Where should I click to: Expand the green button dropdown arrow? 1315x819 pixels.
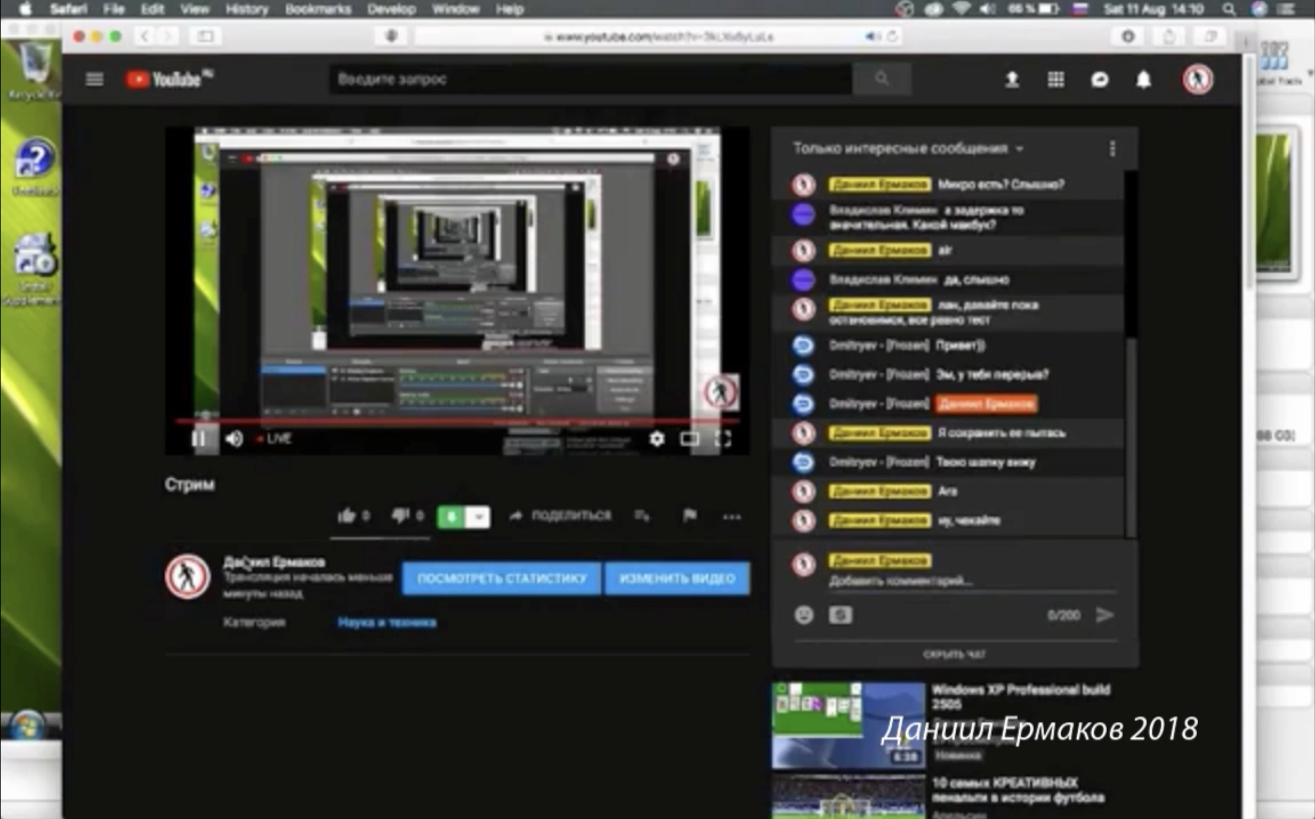478,517
